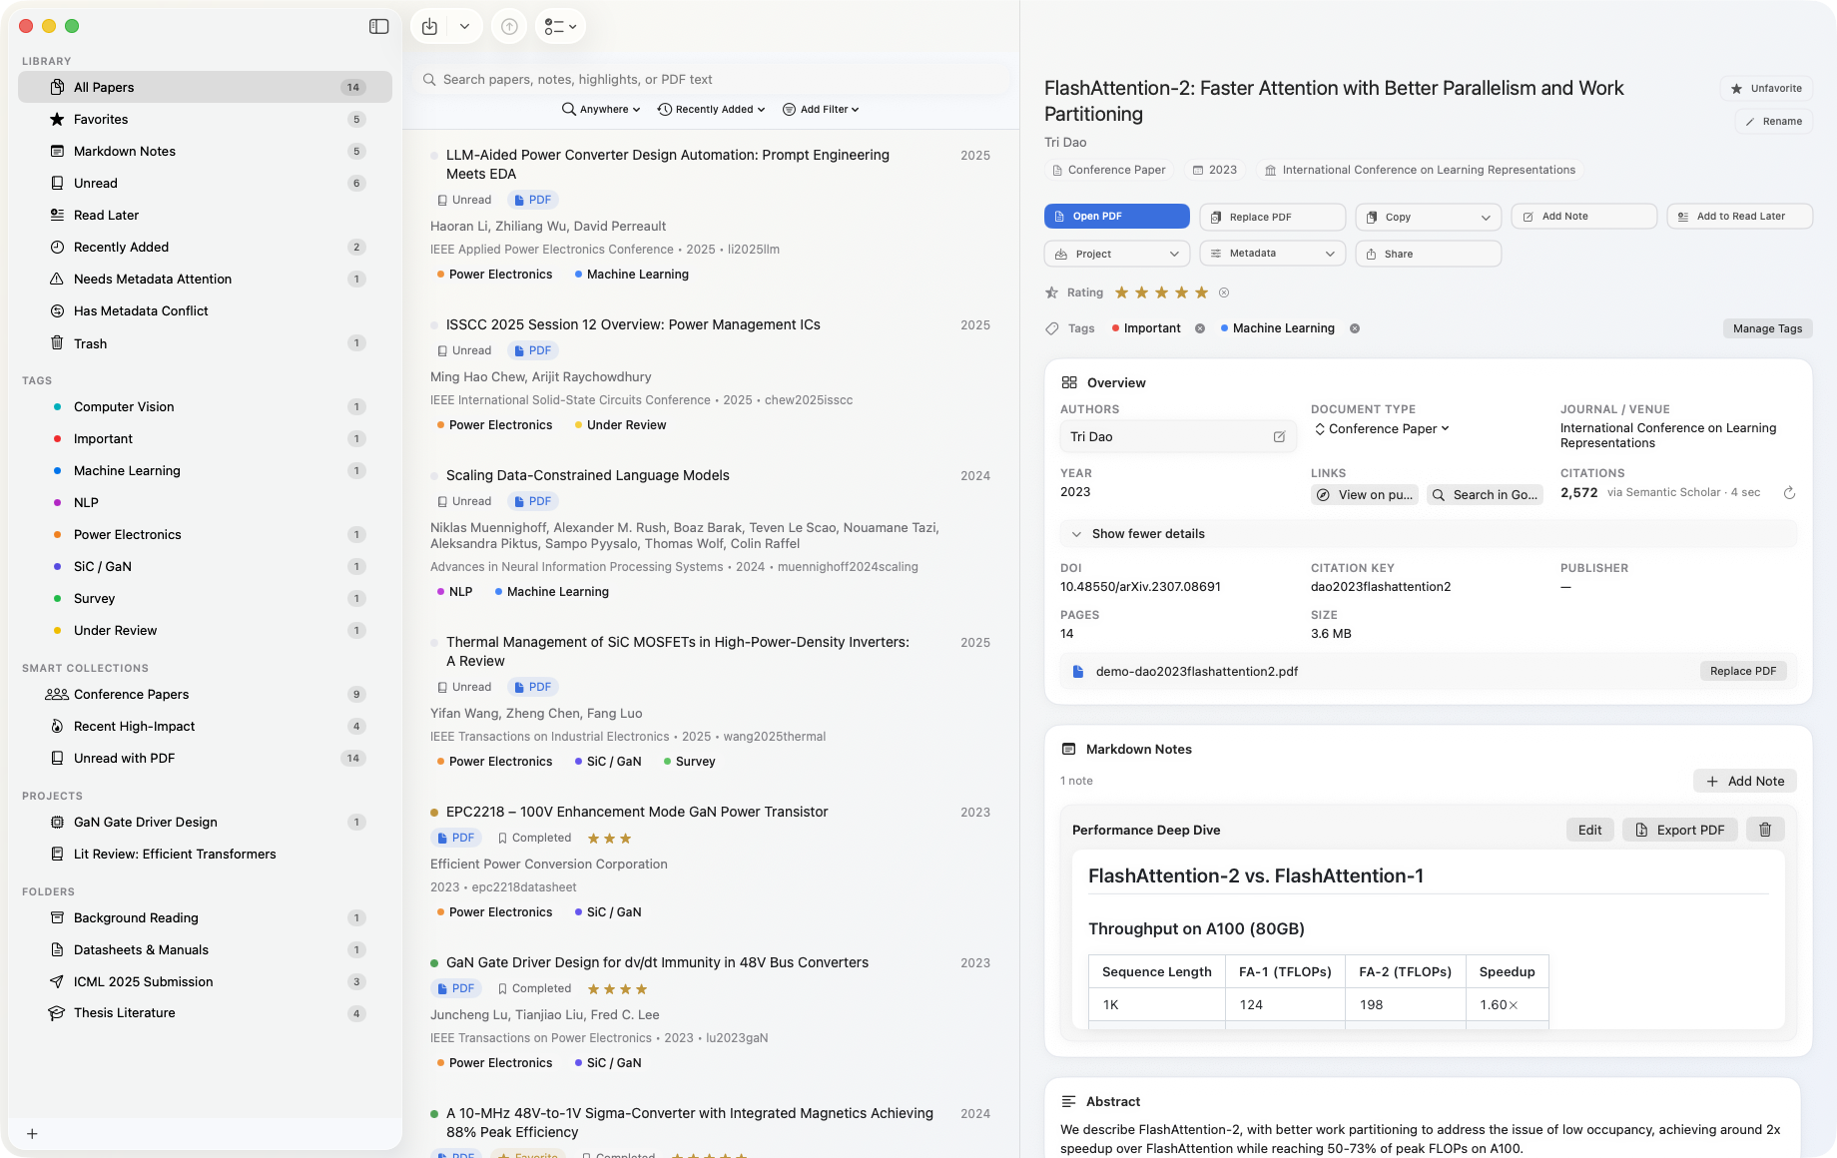The height and width of the screenshot is (1158, 1837).
Task: Open the Anywhere search scope dropdown
Action: pyautogui.click(x=601, y=109)
